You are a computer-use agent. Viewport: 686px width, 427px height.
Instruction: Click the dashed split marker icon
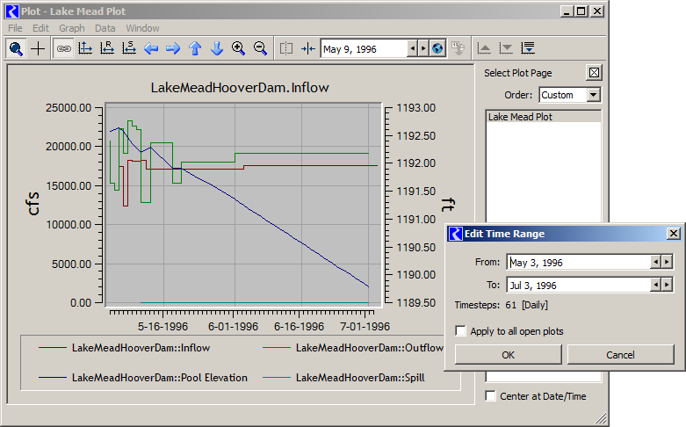click(286, 48)
